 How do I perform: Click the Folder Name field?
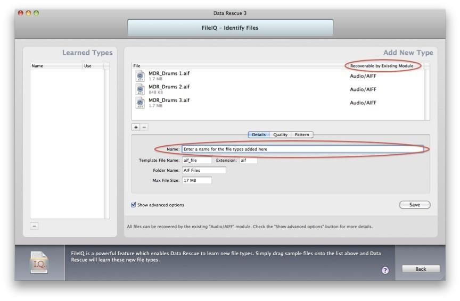point(204,170)
